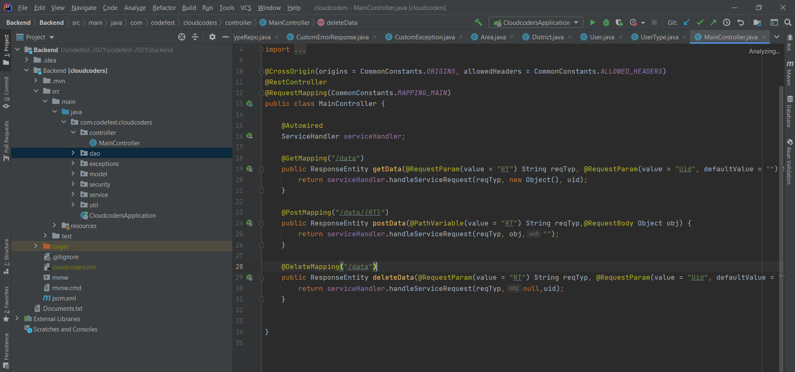Open Git history clock icon
This screenshot has height=372, width=795.
[x=727, y=23]
